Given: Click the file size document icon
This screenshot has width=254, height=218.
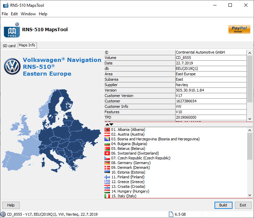Looking at the screenshot, I should (x=171, y=214).
